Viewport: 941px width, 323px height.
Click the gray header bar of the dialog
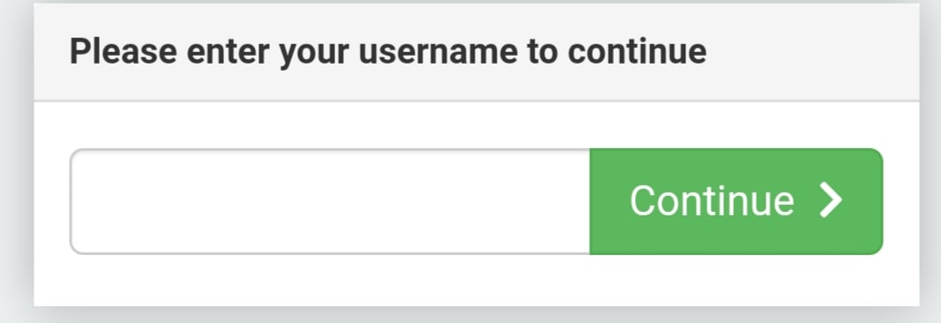pos(476,52)
